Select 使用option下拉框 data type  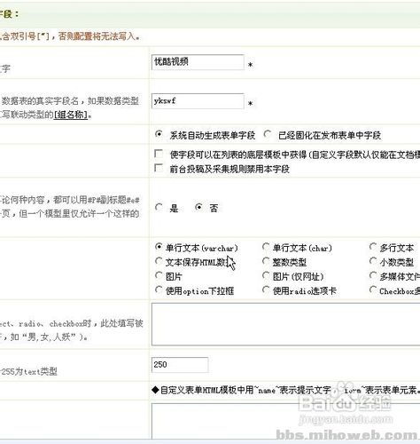(159, 289)
